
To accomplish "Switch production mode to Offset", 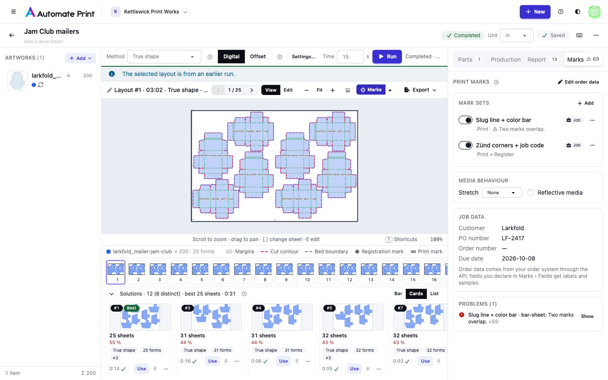I will pos(258,57).
